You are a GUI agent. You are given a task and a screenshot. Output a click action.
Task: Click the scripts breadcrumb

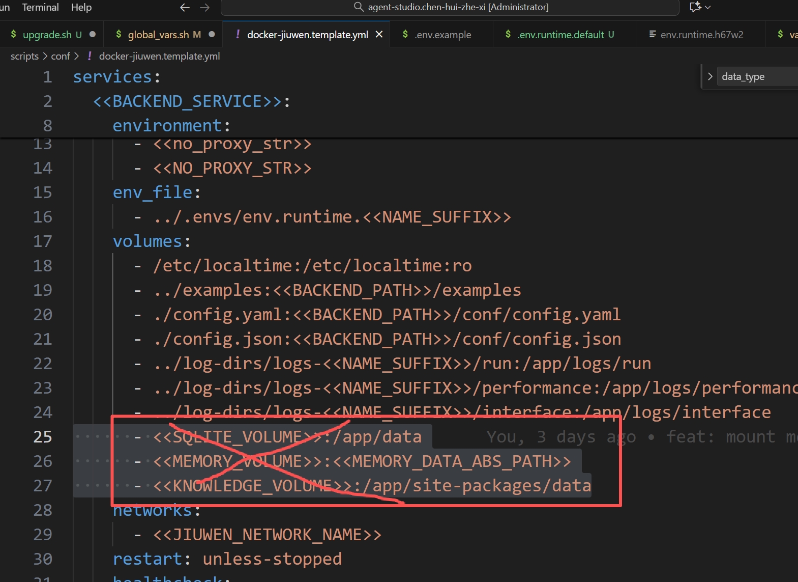click(24, 56)
